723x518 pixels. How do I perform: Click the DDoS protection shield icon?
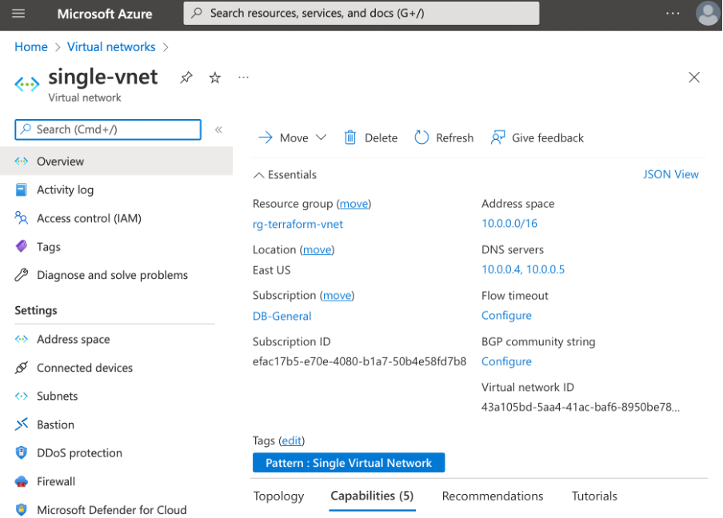pos(22,453)
